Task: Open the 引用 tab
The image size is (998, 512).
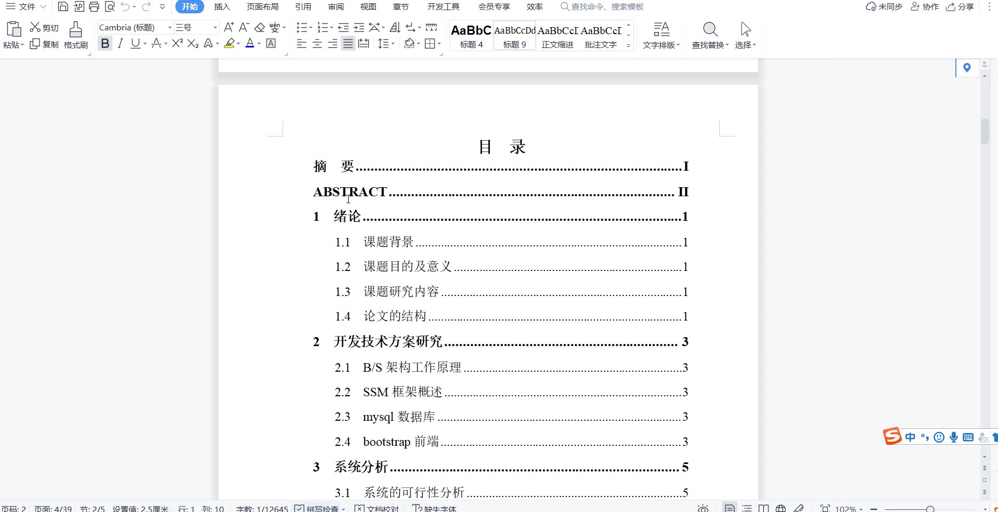Action: coord(303,6)
